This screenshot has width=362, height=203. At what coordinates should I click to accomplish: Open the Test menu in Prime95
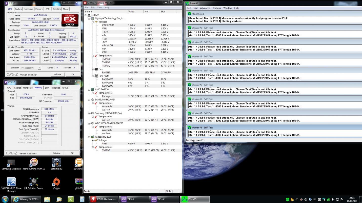click(x=189, y=8)
